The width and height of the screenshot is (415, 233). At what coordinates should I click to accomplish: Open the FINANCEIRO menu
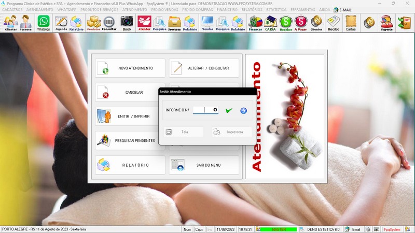tap(227, 9)
